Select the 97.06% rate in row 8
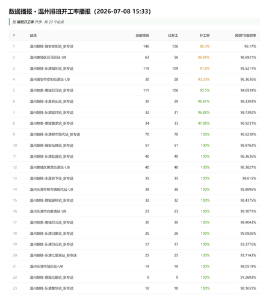Viewport: 269px width, 301px height. pos(203,123)
